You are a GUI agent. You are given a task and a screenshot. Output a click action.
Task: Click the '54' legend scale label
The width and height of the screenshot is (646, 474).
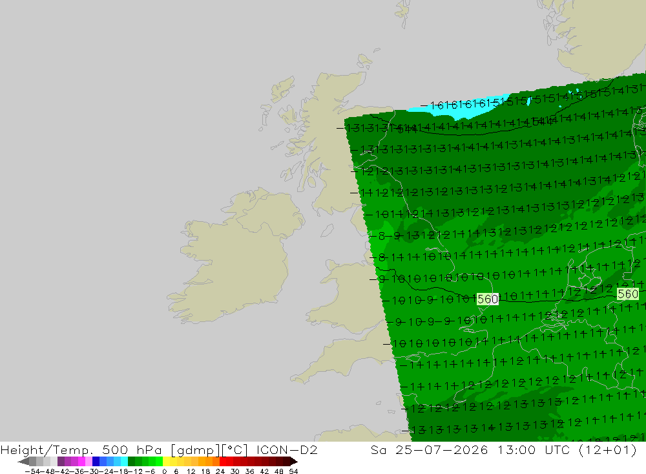(x=293, y=471)
